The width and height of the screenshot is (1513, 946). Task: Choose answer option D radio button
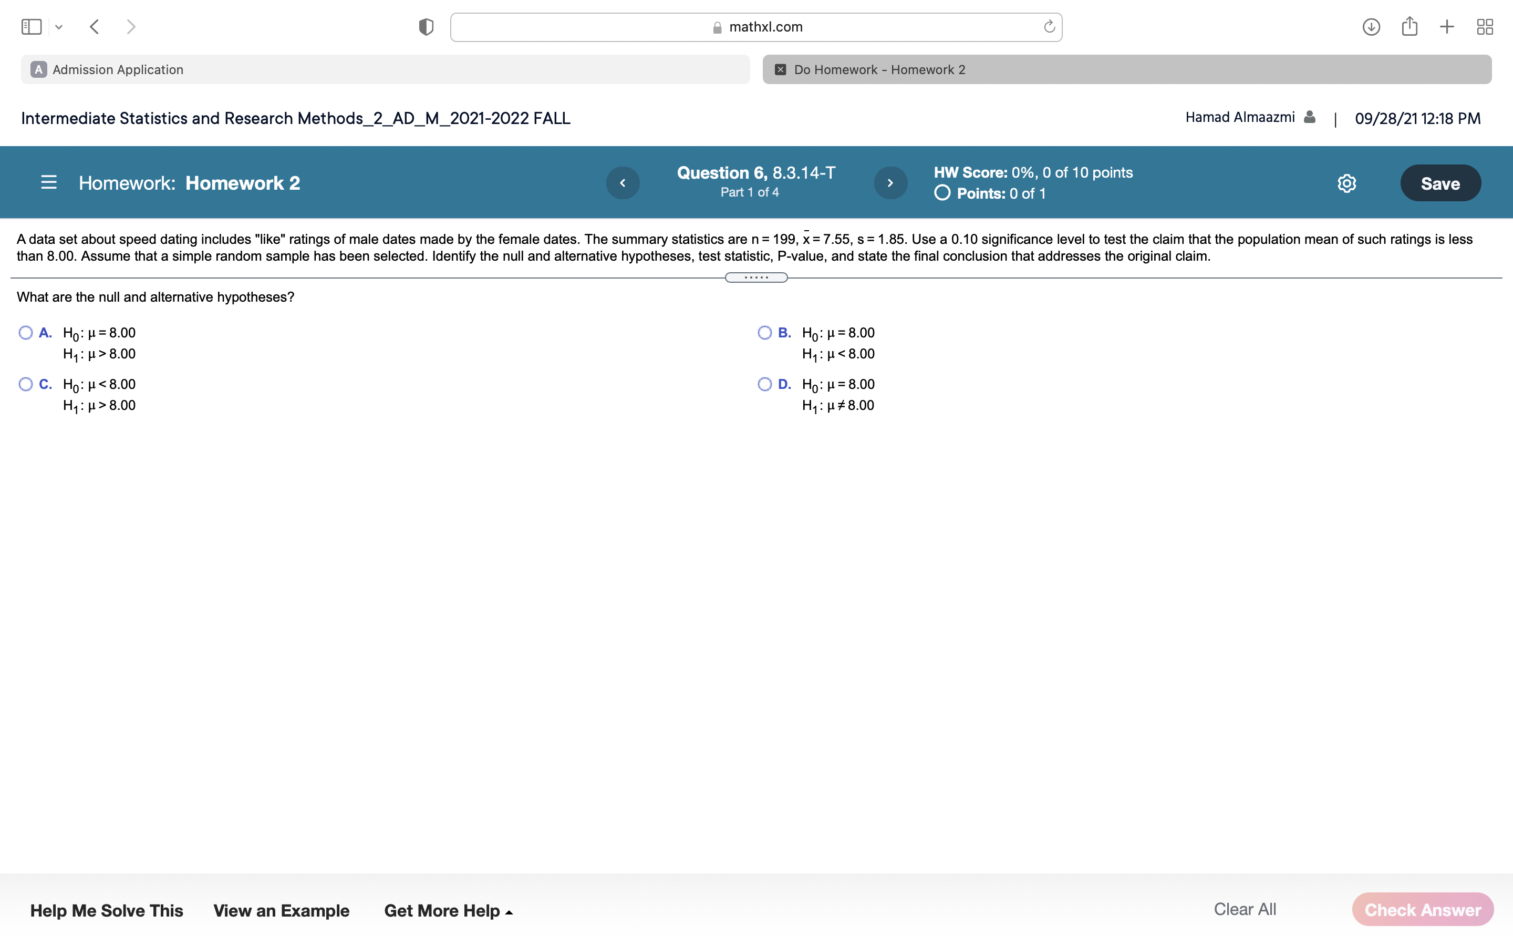pos(764,384)
